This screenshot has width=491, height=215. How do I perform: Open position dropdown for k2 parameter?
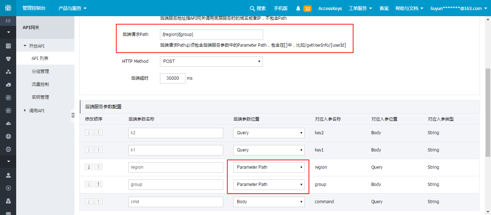pyautogui.click(x=269, y=133)
